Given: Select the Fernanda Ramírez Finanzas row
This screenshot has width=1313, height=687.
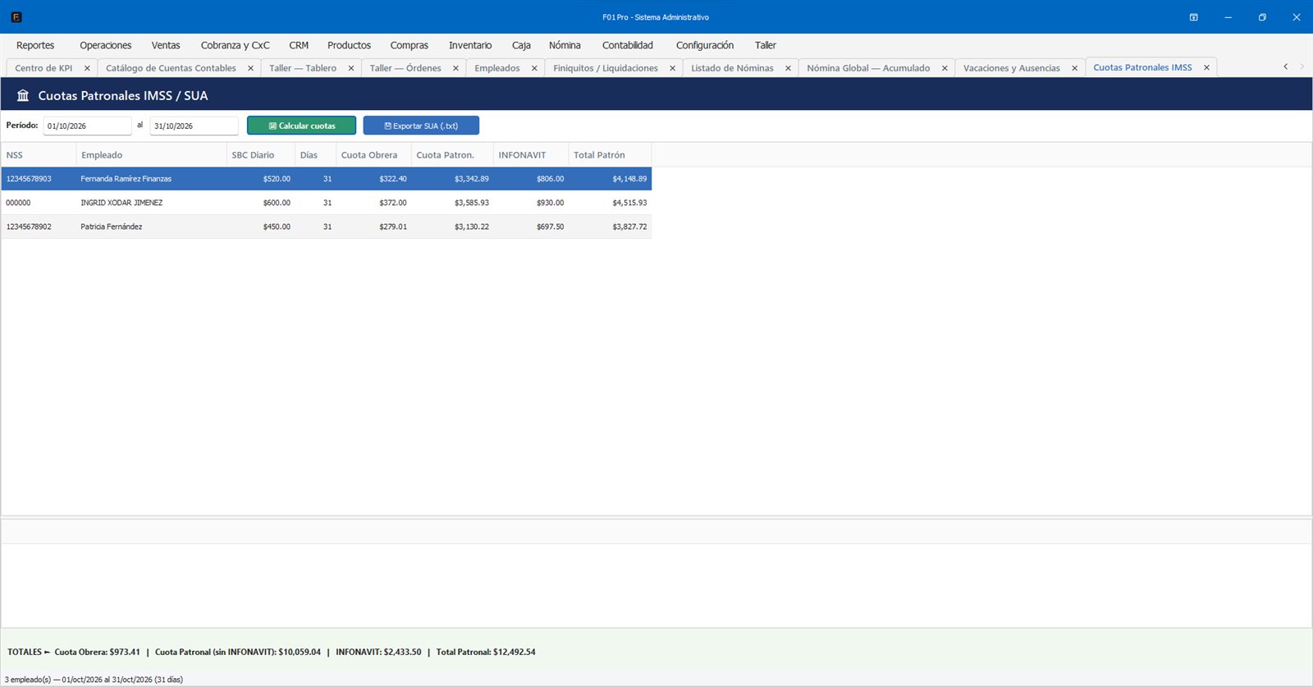Looking at the screenshot, I should (327, 178).
